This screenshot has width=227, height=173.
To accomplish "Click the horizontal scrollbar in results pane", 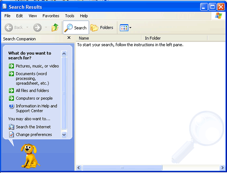I will pyautogui.click(x=122, y=167).
